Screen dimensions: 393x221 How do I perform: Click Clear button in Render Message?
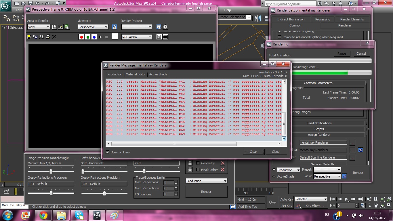(x=253, y=152)
